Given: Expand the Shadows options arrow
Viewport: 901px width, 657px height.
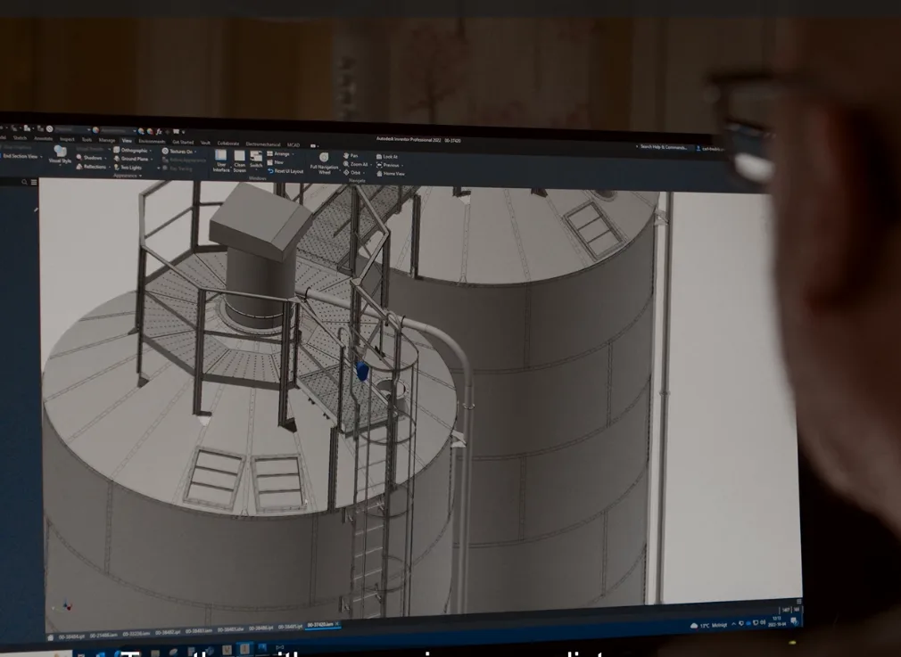Looking at the screenshot, I should (x=106, y=158).
